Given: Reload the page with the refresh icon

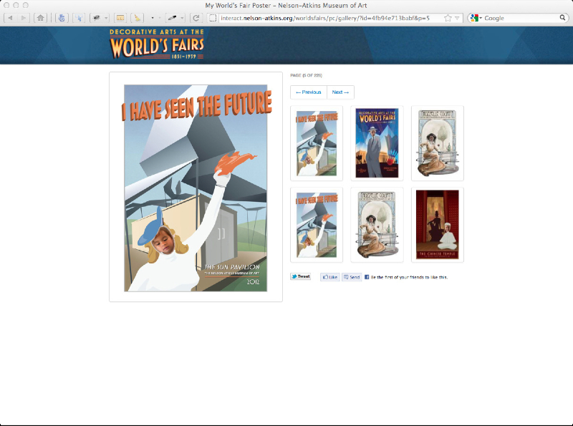Looking at the screenshot, I should click(196, 18).
